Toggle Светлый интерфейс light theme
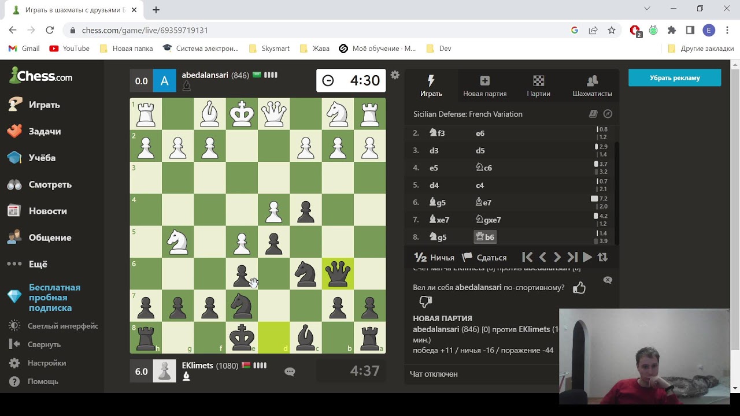Screen dimensions: 740x416 (x=53, y=326)
